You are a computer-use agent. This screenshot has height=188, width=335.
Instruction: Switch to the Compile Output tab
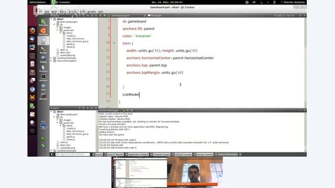click(x=161, y=155)
